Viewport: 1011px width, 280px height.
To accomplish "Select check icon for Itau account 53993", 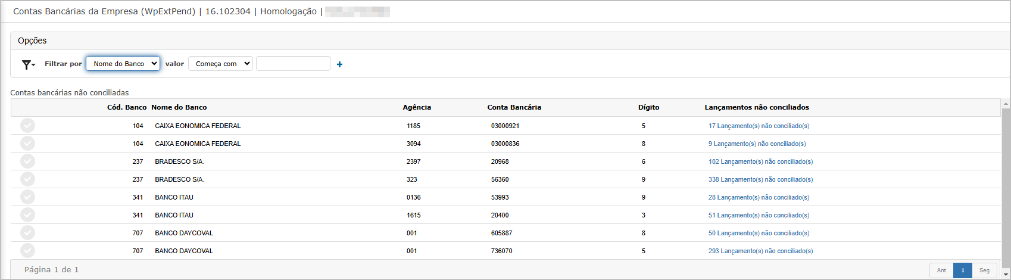I will (x=27, y=197).
